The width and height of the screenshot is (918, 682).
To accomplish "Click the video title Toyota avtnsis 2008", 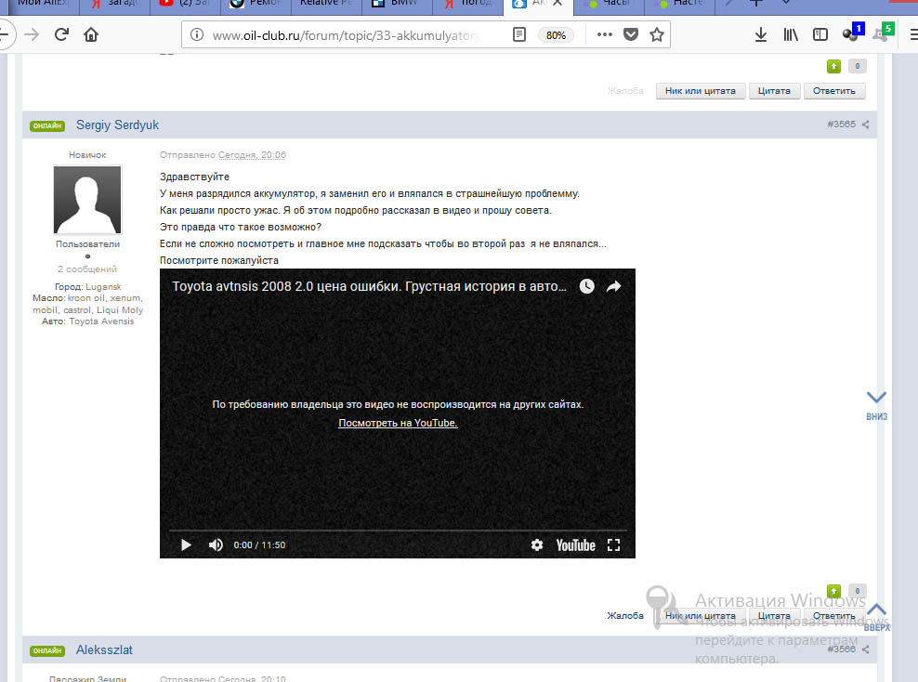I will (369, 286).
